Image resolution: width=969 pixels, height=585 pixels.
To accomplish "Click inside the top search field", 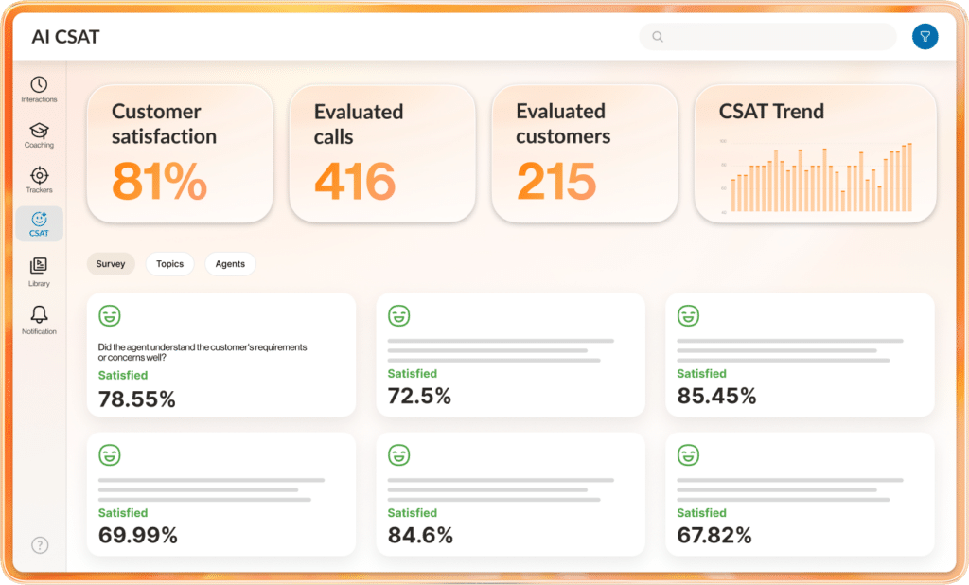I will tap(776, 37).
